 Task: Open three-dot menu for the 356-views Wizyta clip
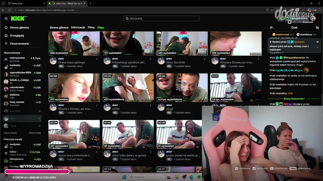point(258,59)
